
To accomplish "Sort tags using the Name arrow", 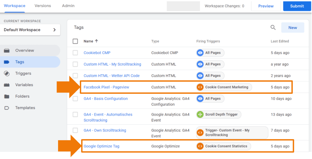I will pos(96,41).
